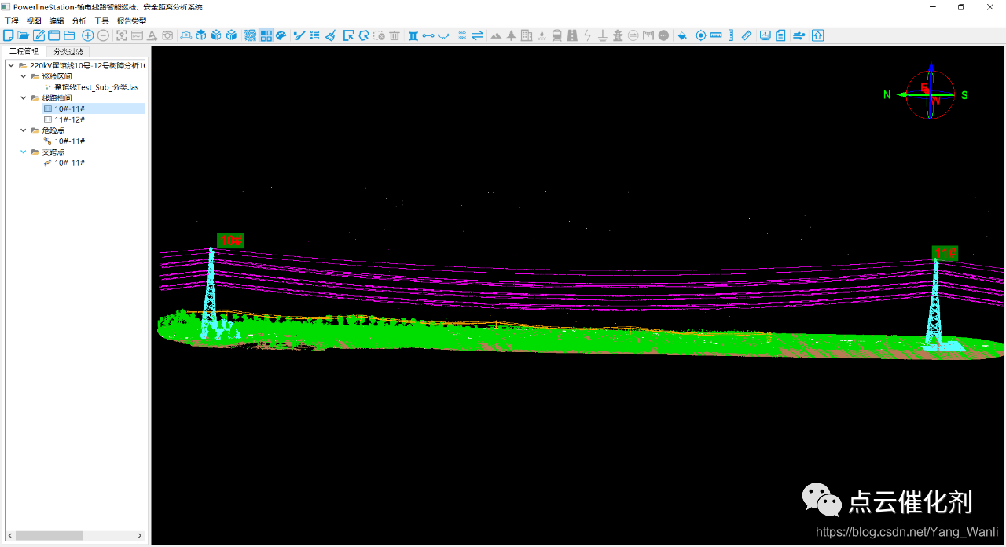Screen dimensions: 1006x547
Task: Collapse the 220kV project root node
Action: click(11, 66)
